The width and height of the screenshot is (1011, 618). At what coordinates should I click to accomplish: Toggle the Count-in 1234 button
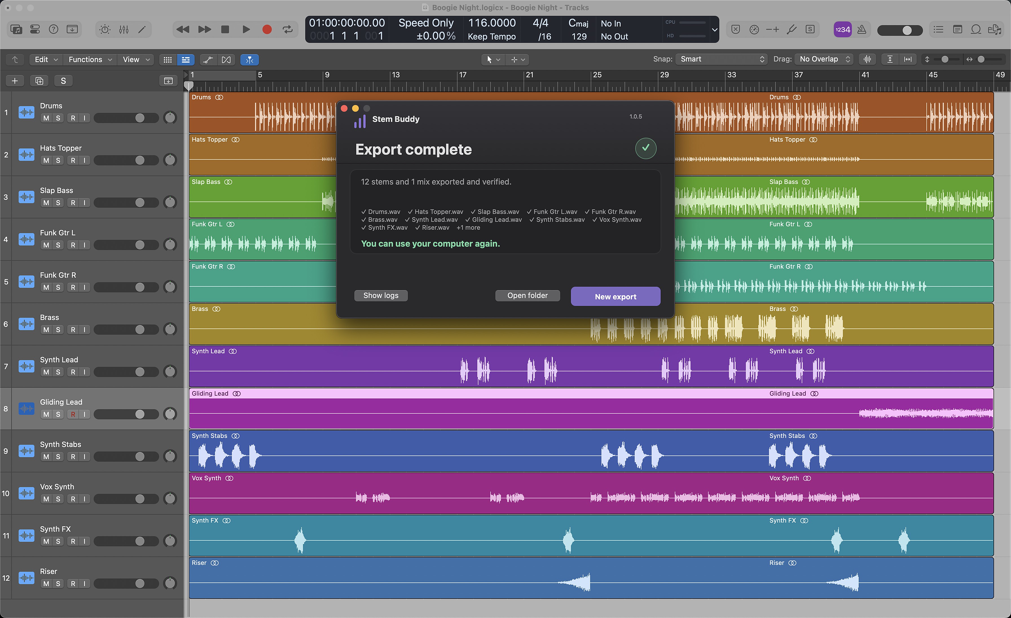843,30
